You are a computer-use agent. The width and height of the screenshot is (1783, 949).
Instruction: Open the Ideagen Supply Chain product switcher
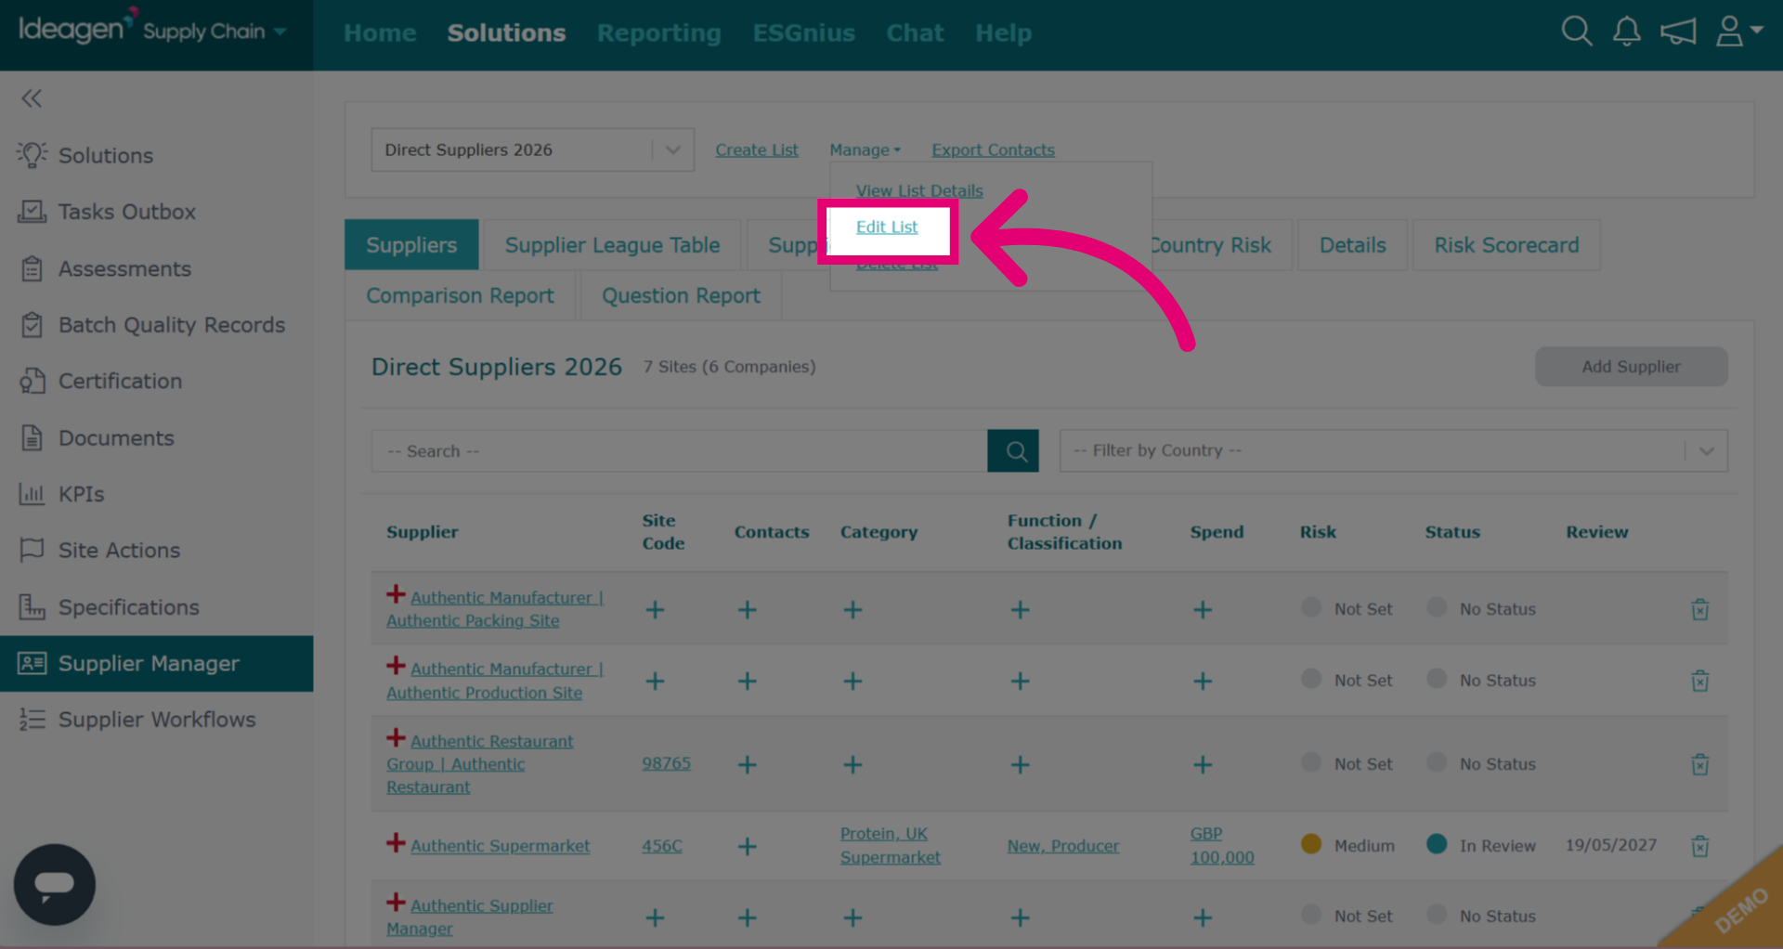[x=153, y=30]
